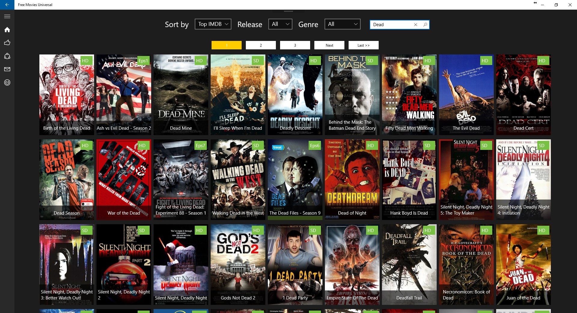The image size is (577, 313).
Task: Click the "Free Movies Universal" window title
Action: tap(35, 5)
